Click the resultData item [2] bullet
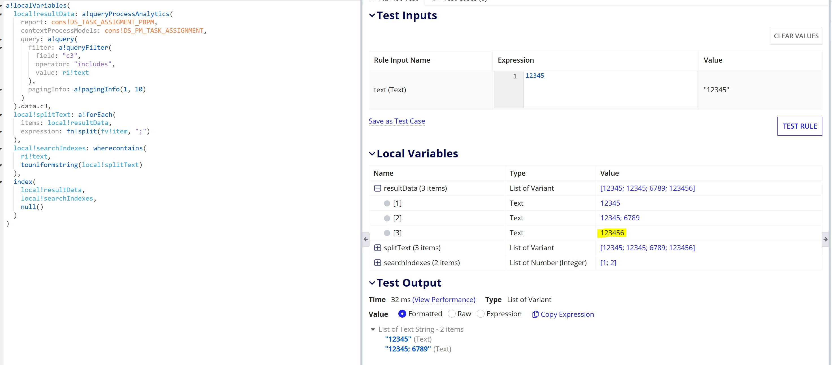The image size is (832, 365). click(x=387, y=218)
